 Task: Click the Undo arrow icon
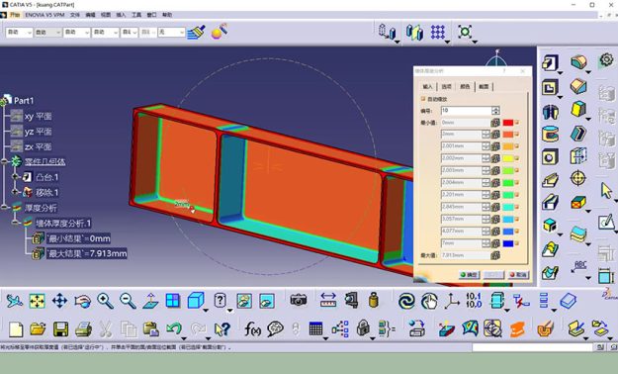click(174, 328)
